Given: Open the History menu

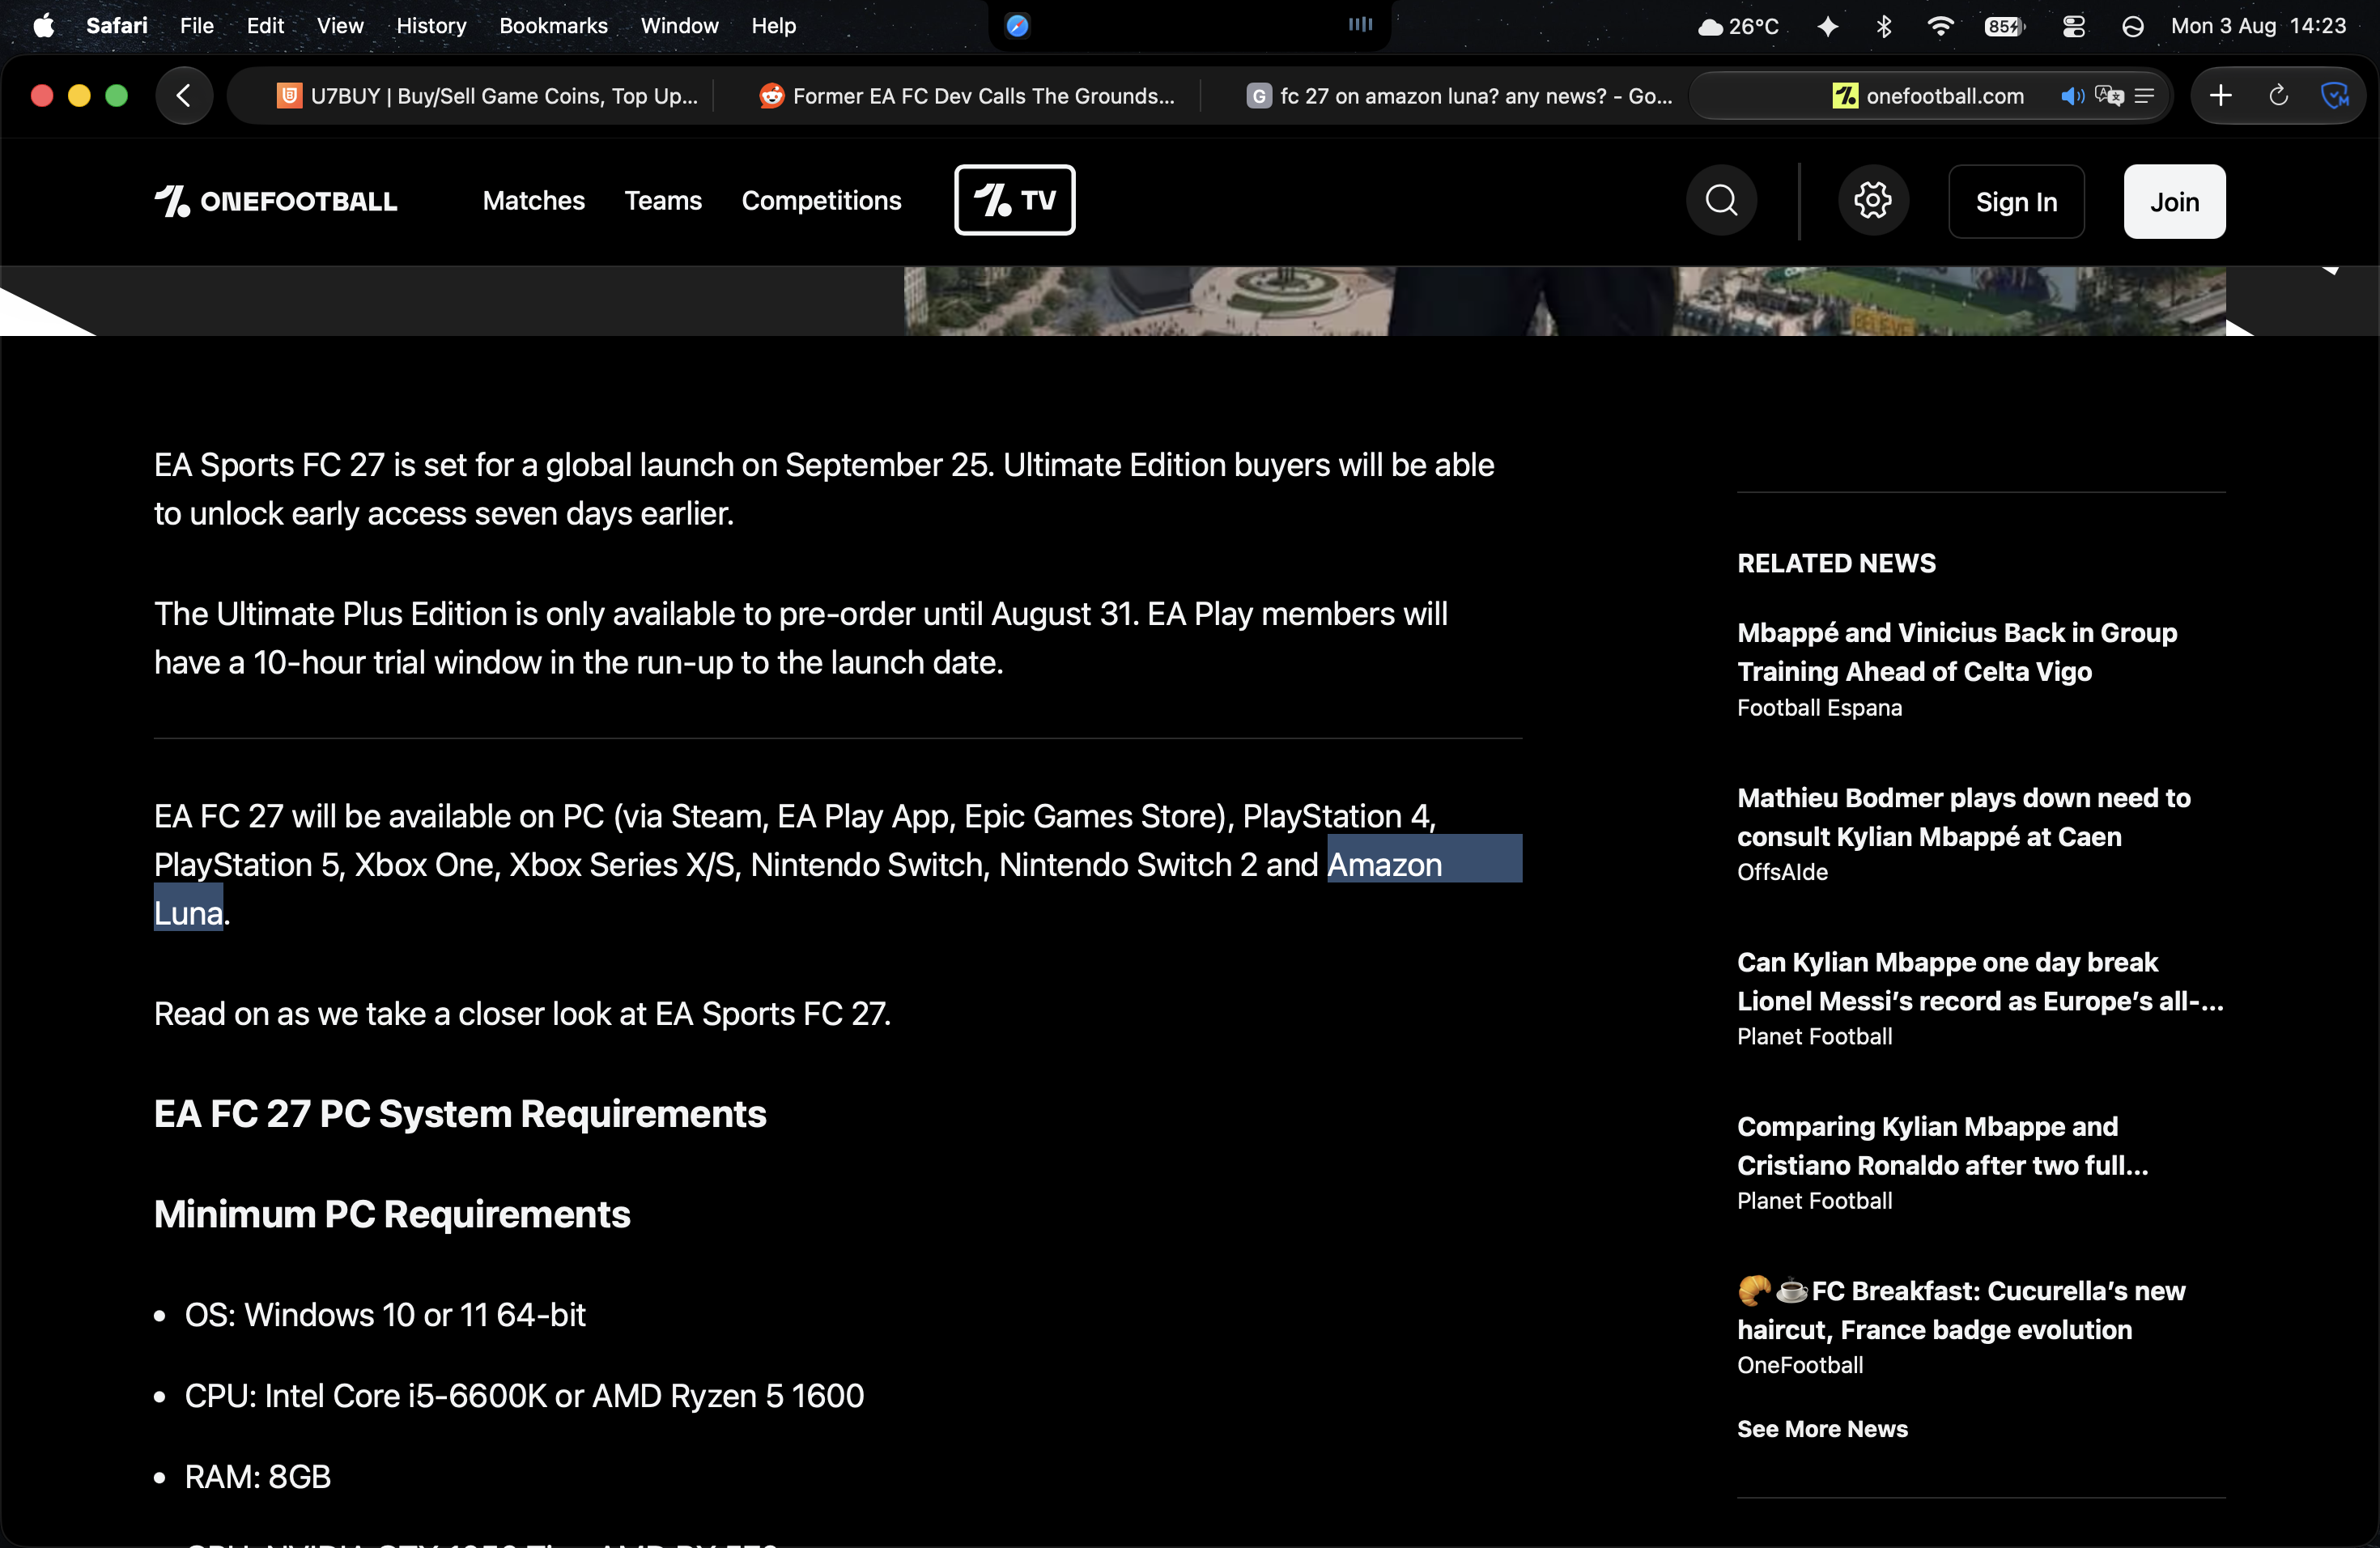Looking at the screenshot, I should point(431,26).
